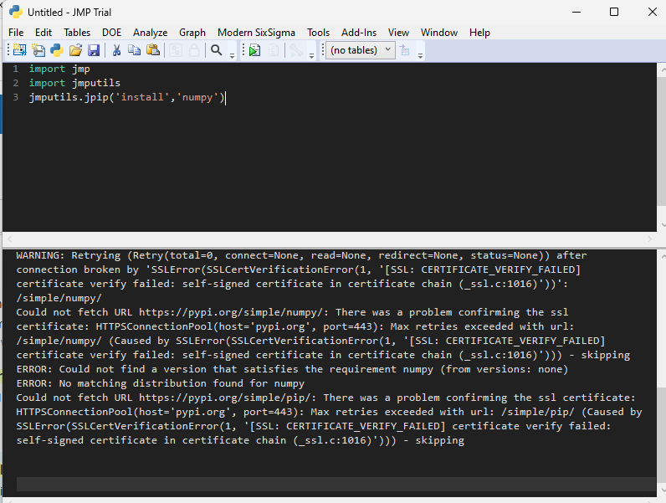
Task: Open the Tools menu
Action: pyautogui.click(x=319, y=33)
